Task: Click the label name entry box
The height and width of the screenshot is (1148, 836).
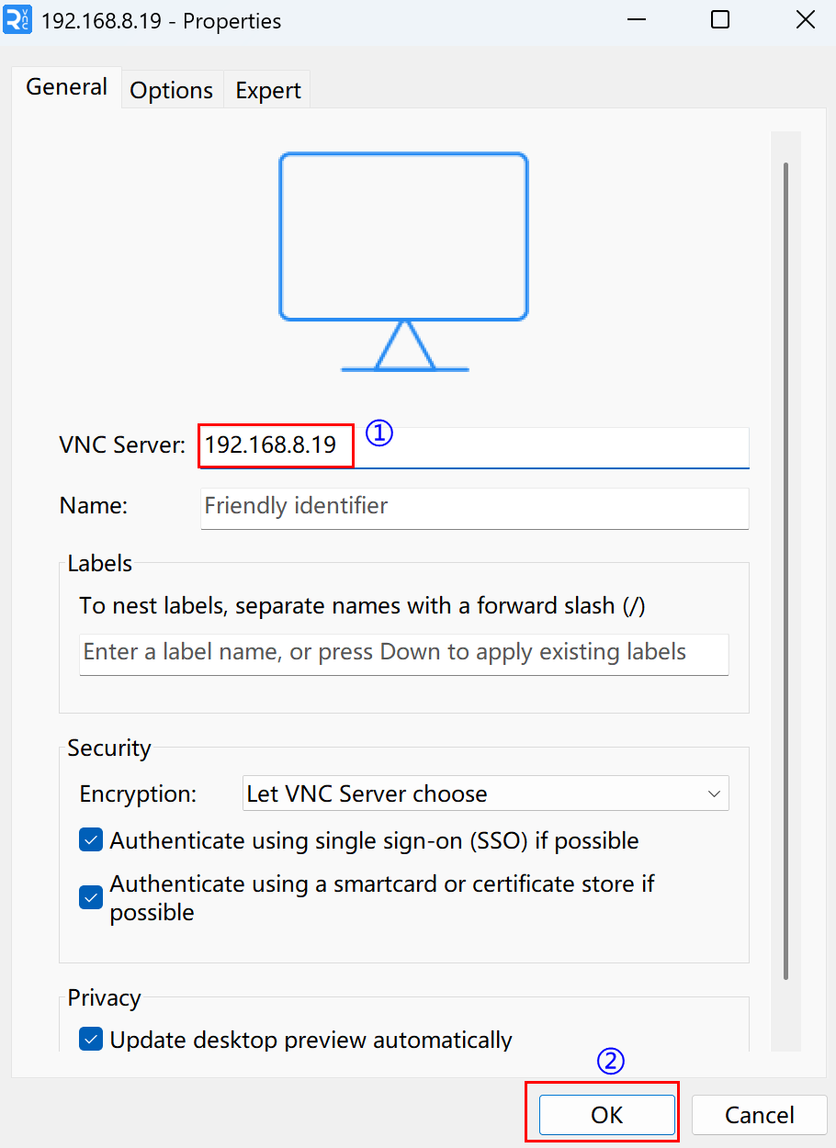Action: (403, 654)
